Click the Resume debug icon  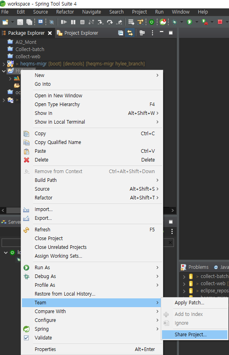click(x=64, y=22)
